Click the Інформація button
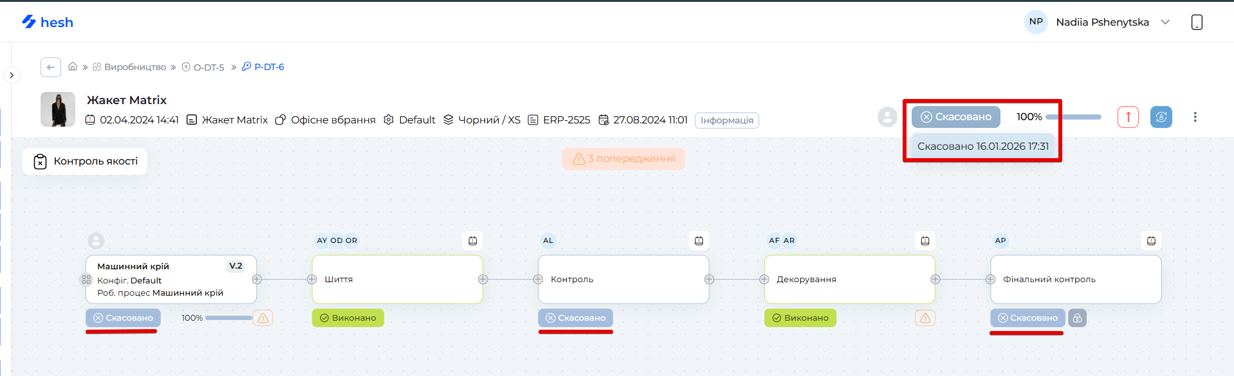1234x376 pixels. tap(726, 120)
